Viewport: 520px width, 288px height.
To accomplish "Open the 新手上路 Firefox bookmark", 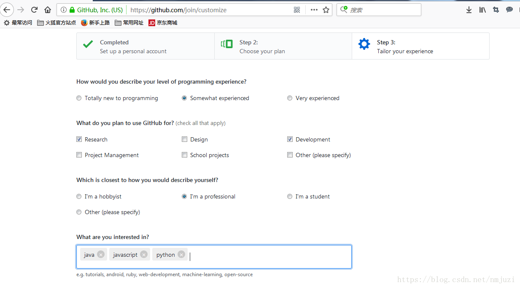I will tap(95, 23).
